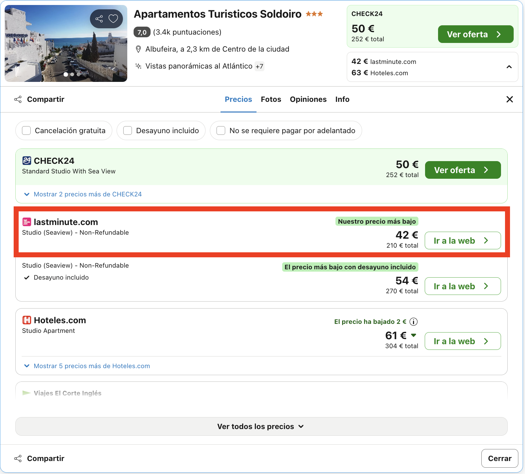Close the panel with the X icon
The height and width of the screenshot is (474, 525).
point(509,99)
